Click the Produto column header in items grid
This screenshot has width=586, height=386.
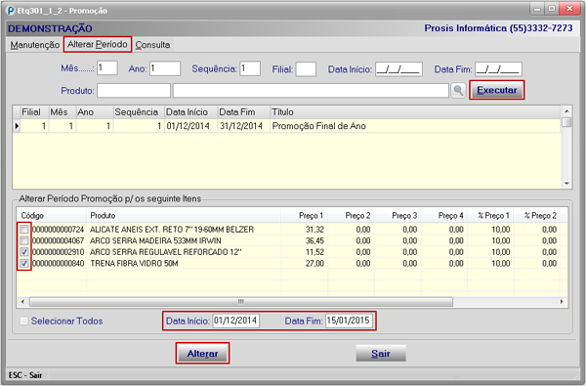tap(184, 216)
